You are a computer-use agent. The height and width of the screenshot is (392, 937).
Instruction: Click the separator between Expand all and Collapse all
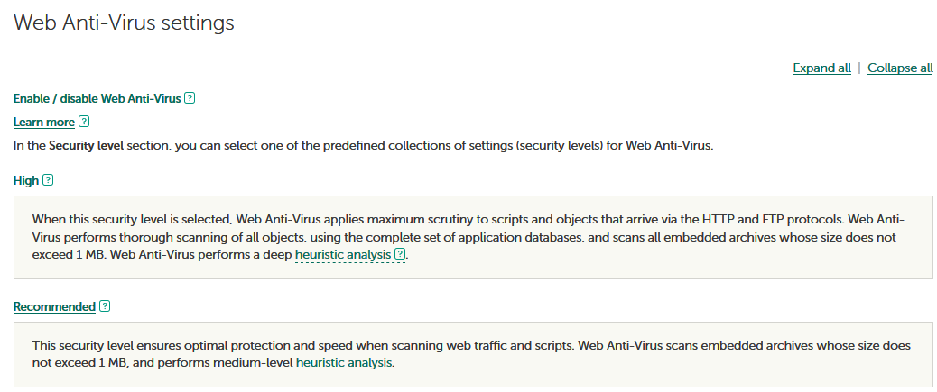[x=859, y=68]
